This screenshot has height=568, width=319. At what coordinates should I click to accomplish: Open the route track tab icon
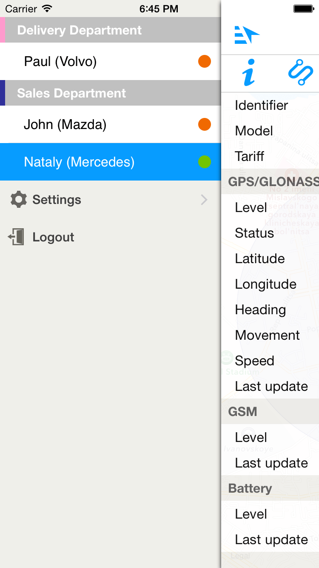[301, 73]
